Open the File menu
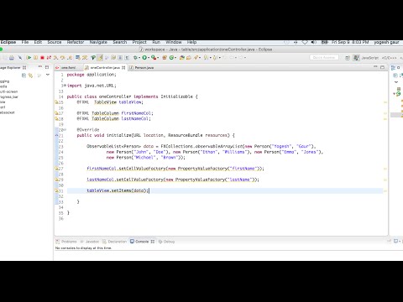Screen dimensions: 403x302 pyautogui.click(x=25, y=42)
